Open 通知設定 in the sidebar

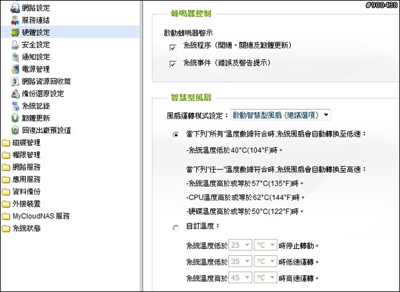click(36, 57)
